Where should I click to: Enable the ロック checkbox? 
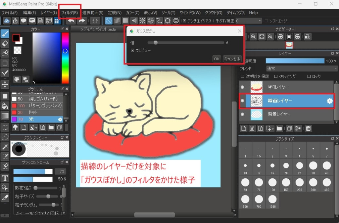tap(309, 76)
